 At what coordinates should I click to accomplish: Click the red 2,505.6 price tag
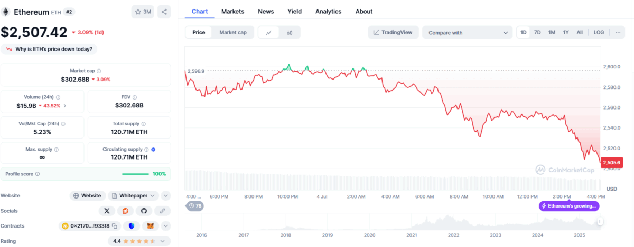(x=612, y=163)
